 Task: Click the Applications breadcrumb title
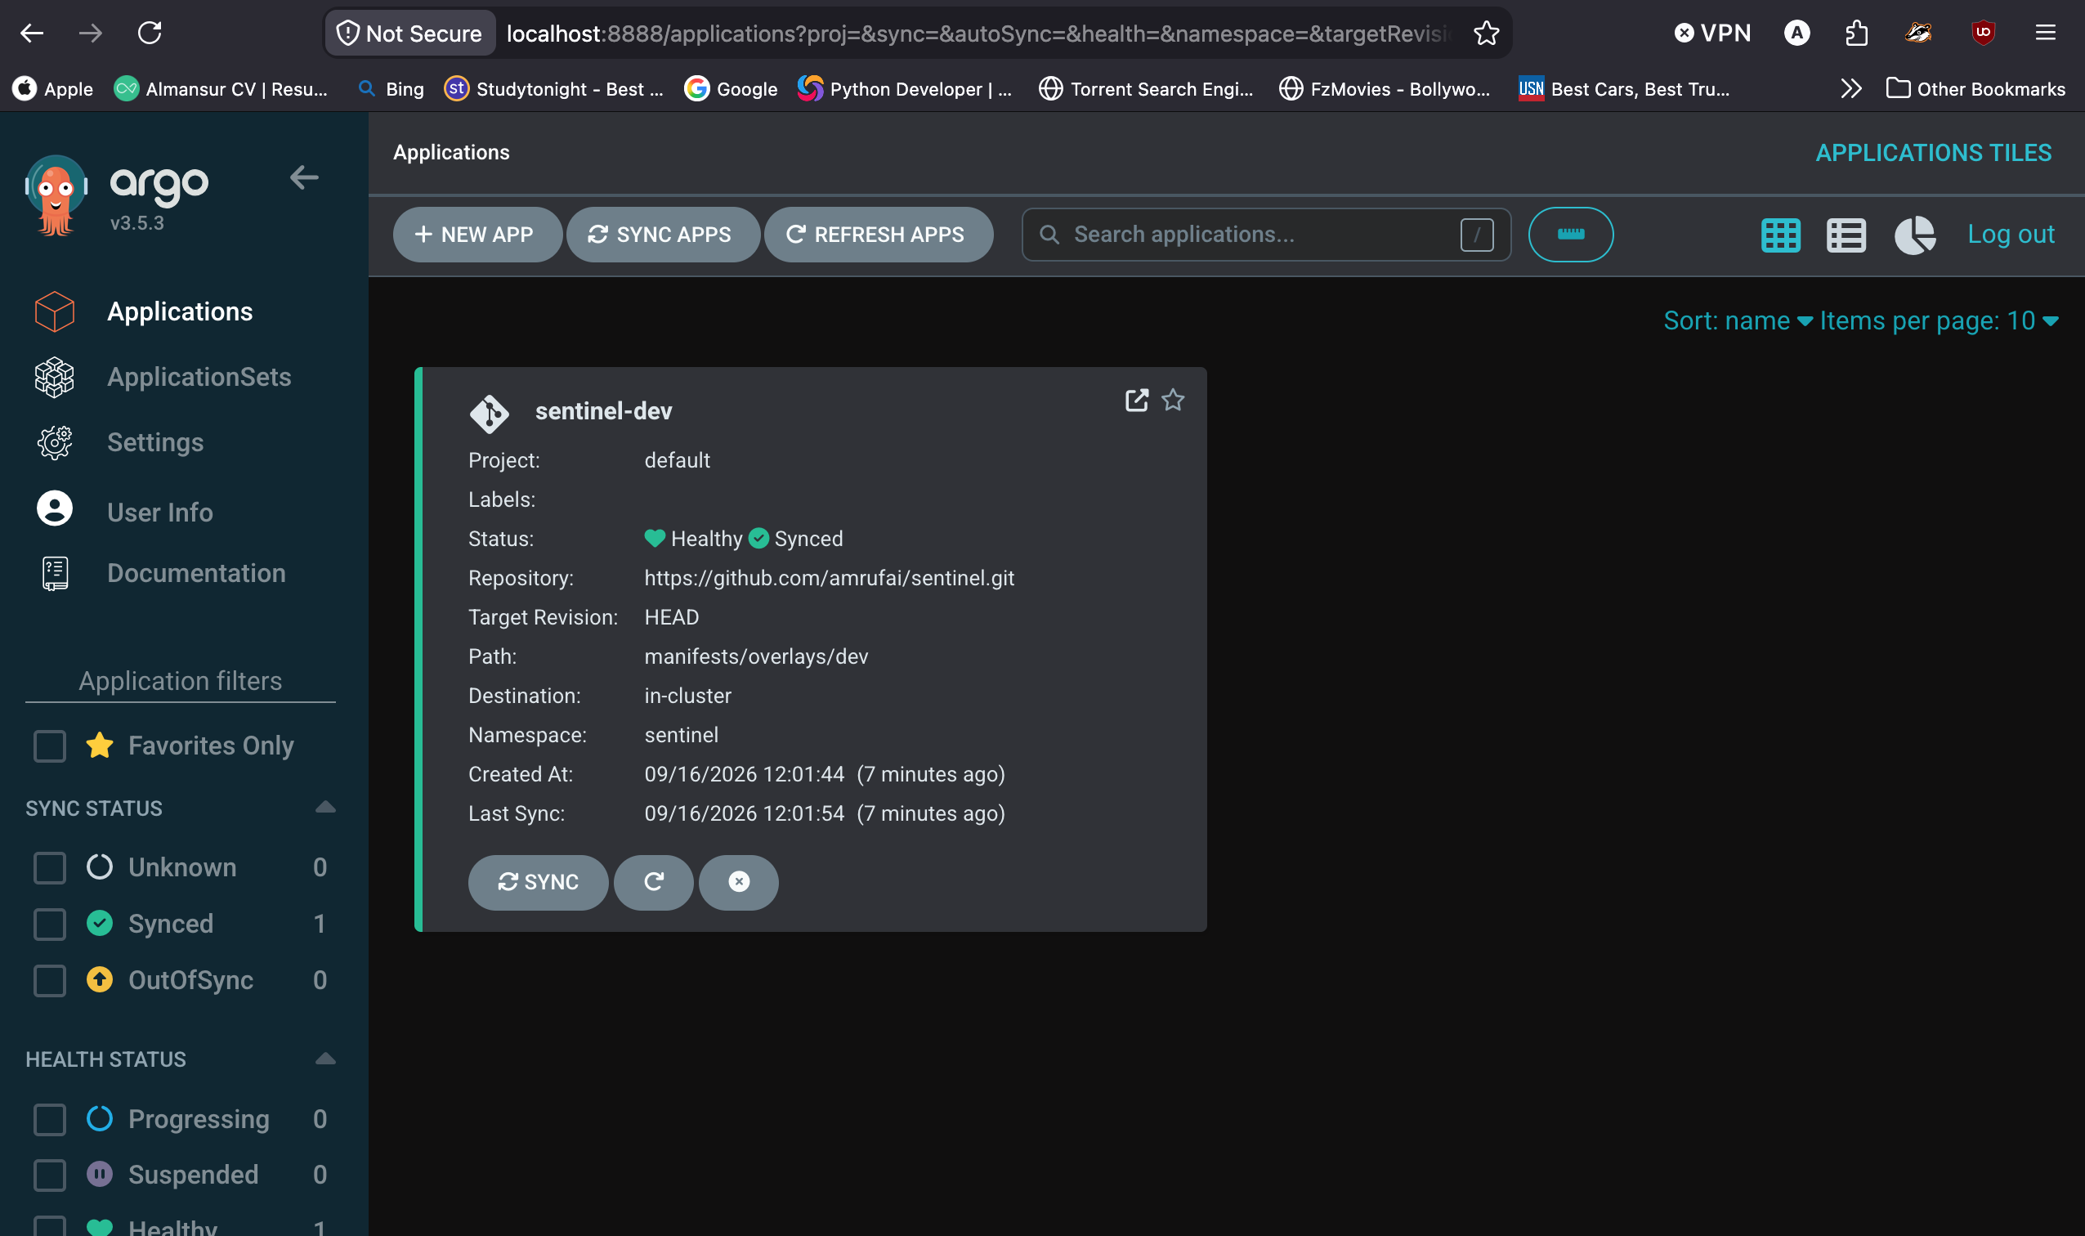click(451, 152)
